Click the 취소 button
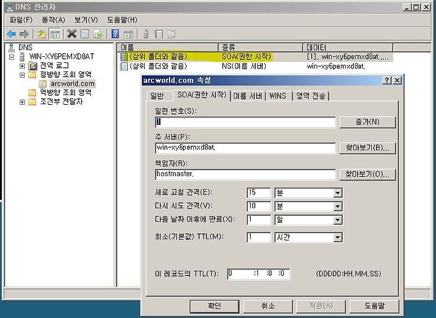The height and width of the screenshot is (318, 436). [x=268, y=306]
